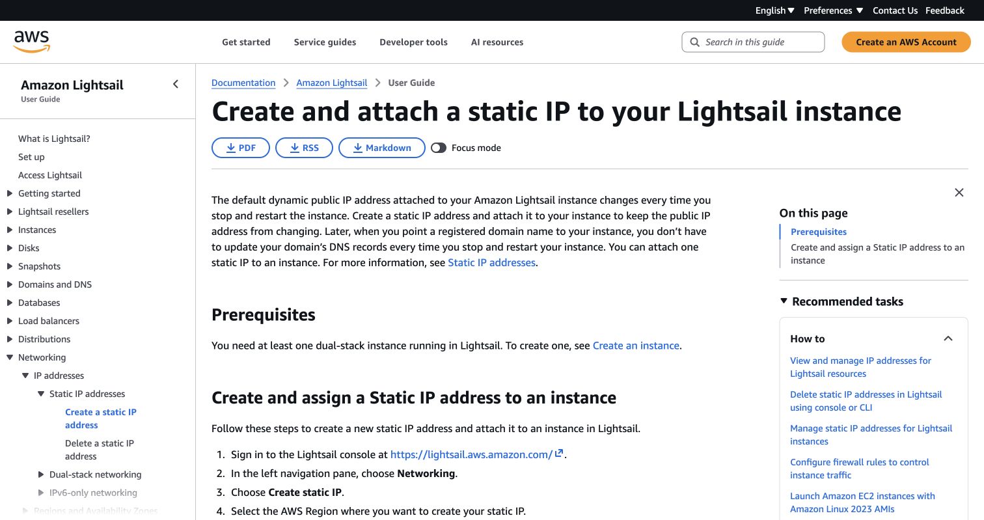This screenshot has height=520, width=984.
Task: Click the search magnifier icon
Action: pyautogui.click(x=695, y=42)
